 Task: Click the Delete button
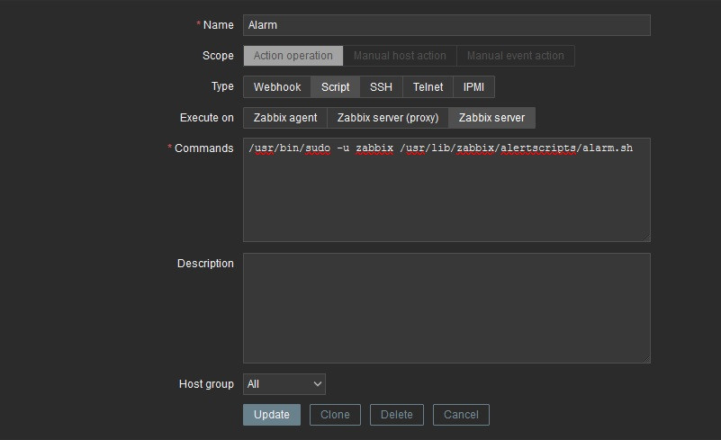[x=397, y=415]
